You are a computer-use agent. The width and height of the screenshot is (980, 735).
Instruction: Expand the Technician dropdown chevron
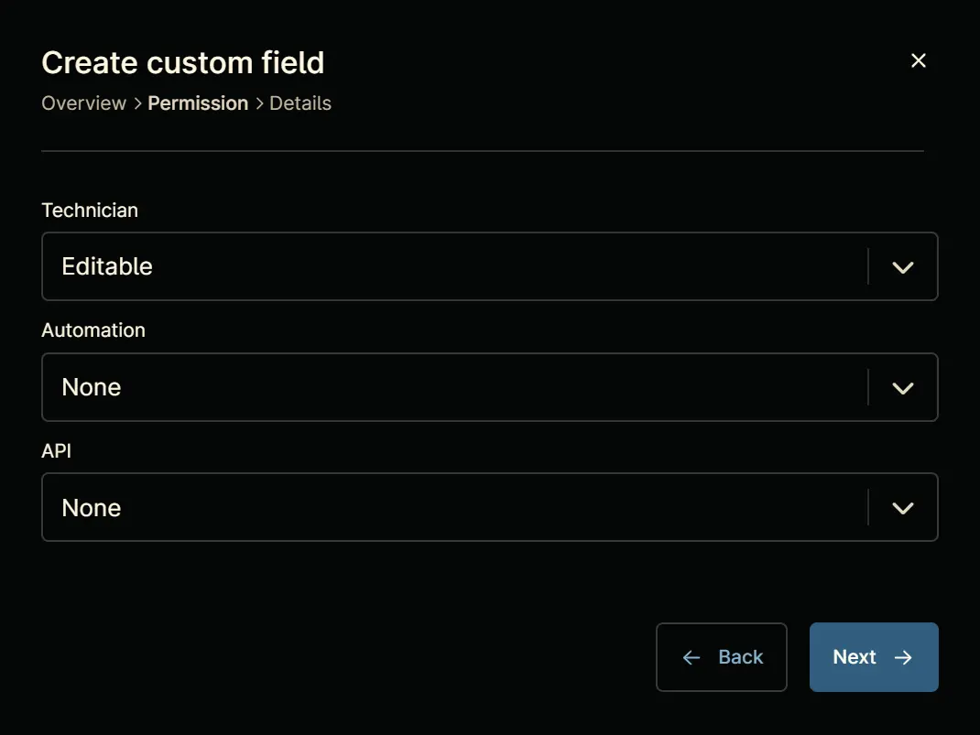(902, 267)
